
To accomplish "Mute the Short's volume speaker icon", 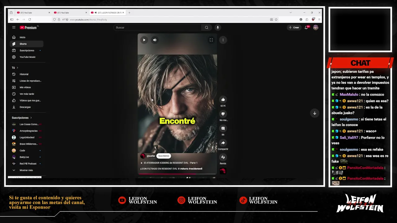I will click(154, 40).
